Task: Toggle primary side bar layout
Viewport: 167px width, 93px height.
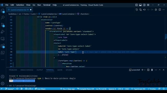Action: point(136,5)
